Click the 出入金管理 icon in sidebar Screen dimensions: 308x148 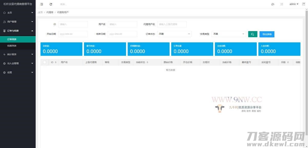(5, 63)
